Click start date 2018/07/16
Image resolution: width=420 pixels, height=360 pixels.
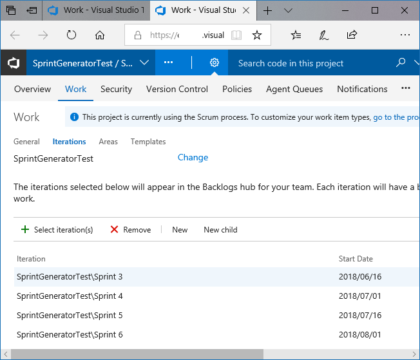360,316
